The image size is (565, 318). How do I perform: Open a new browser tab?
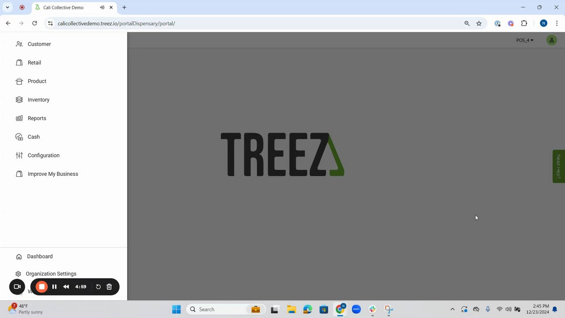124,8
